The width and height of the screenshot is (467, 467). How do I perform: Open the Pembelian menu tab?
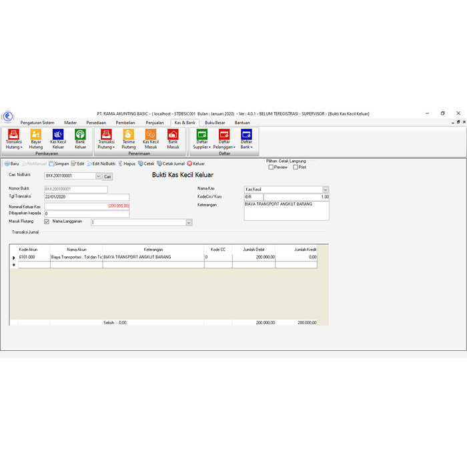pyautogui.click(x=125, y=123)
